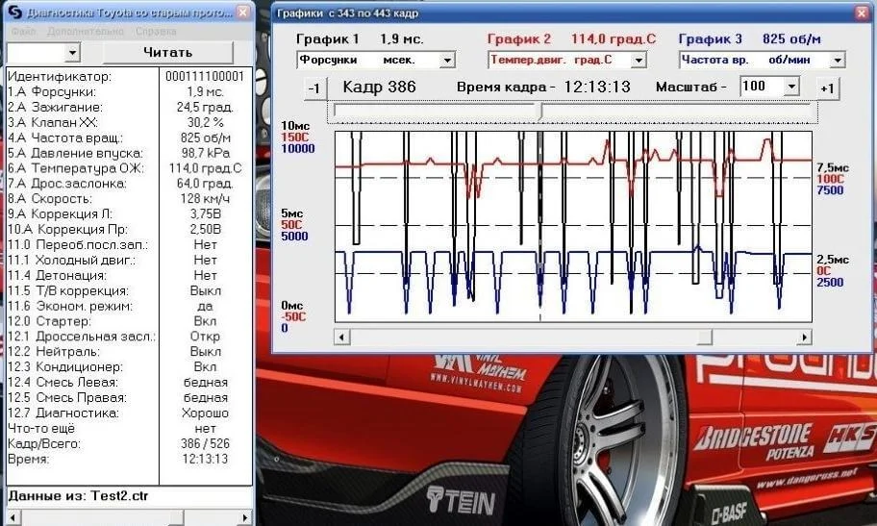The image size is (877, 526).
Task: Open the diagnostics window system menu icon
Action: click(13, 13)
